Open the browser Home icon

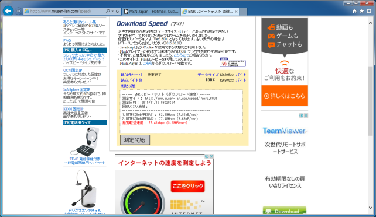(354, 11)
